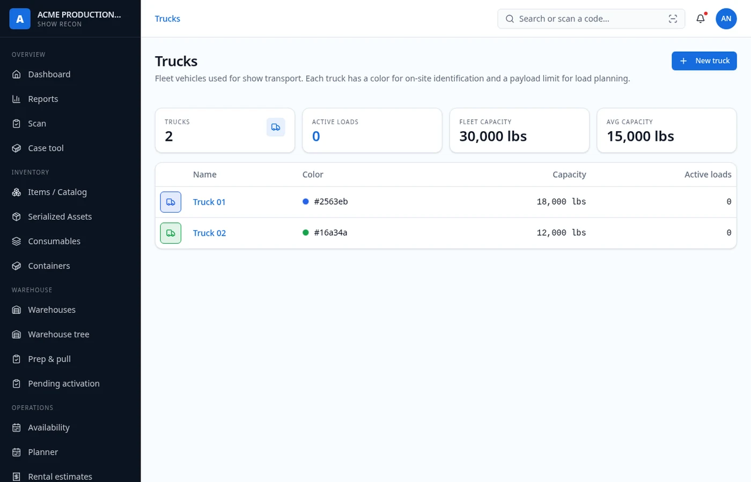Click the Capacity column header
This screenshot has width=751, height=482.
click(569, 175)
